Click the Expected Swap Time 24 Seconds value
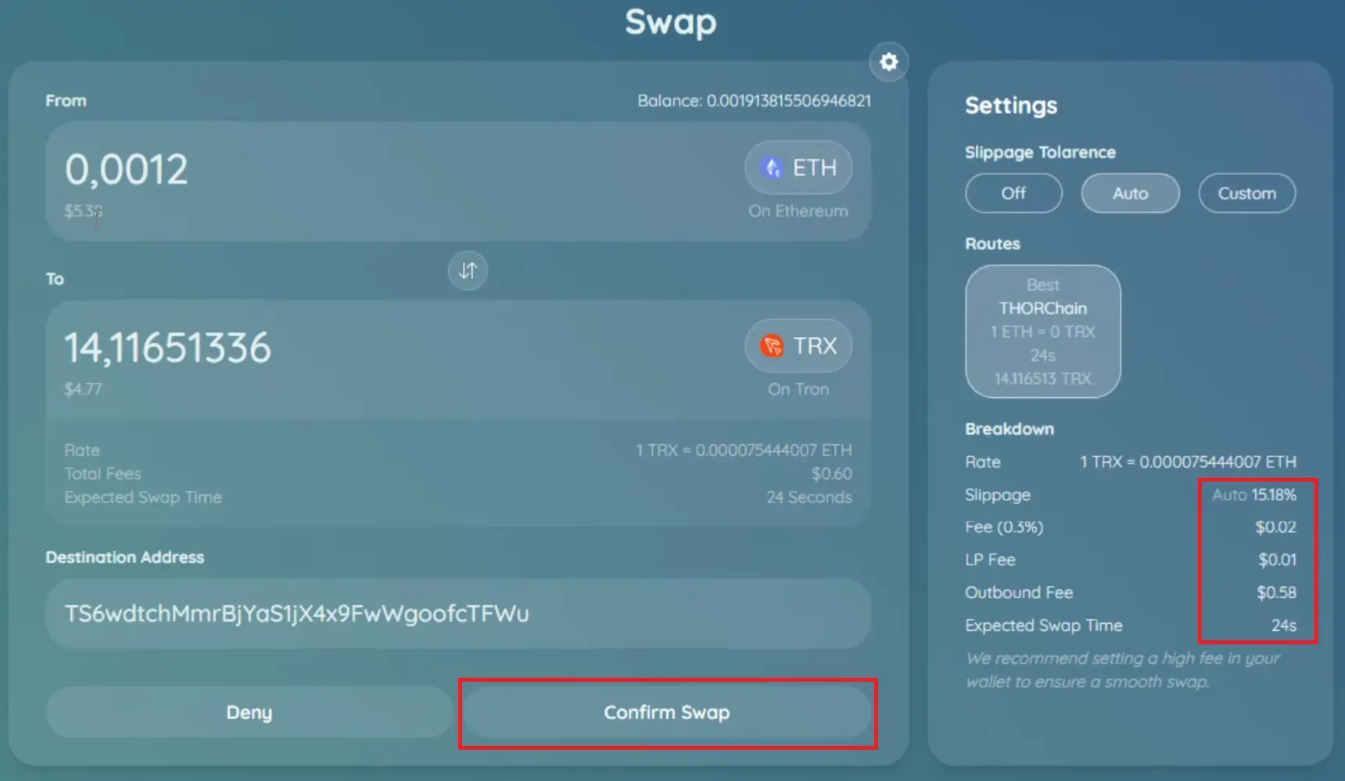 coord(809,497)
